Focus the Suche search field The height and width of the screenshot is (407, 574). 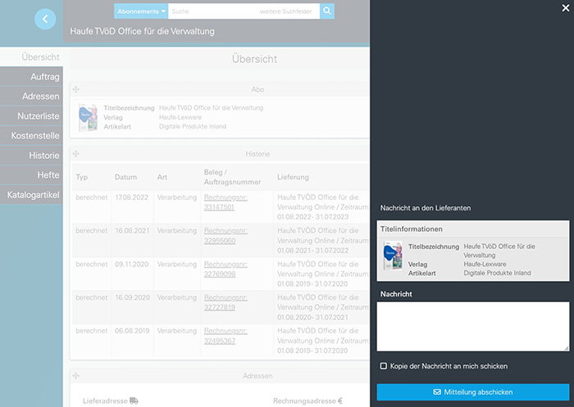tap(209, 11)
